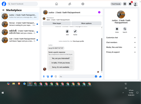The height and width of the screenshot is (104, 141).
Task: Open Brave browser from taskbar
Action: pyautogui.click(x=19, y=84)
